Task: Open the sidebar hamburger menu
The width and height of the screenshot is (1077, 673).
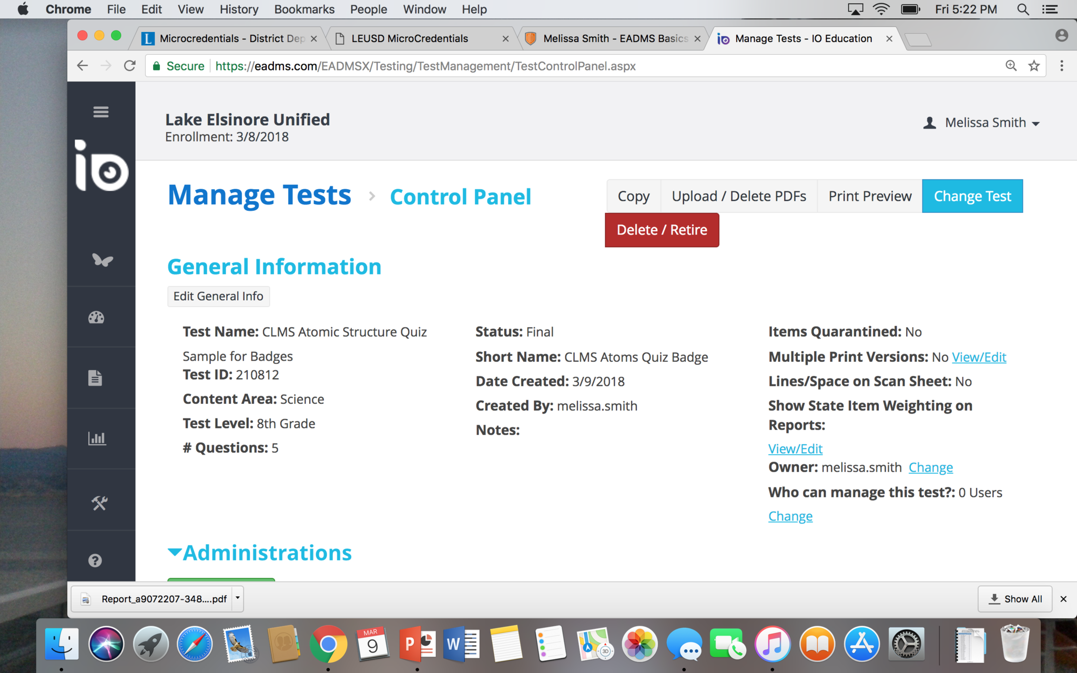Action: pos(100,112)
